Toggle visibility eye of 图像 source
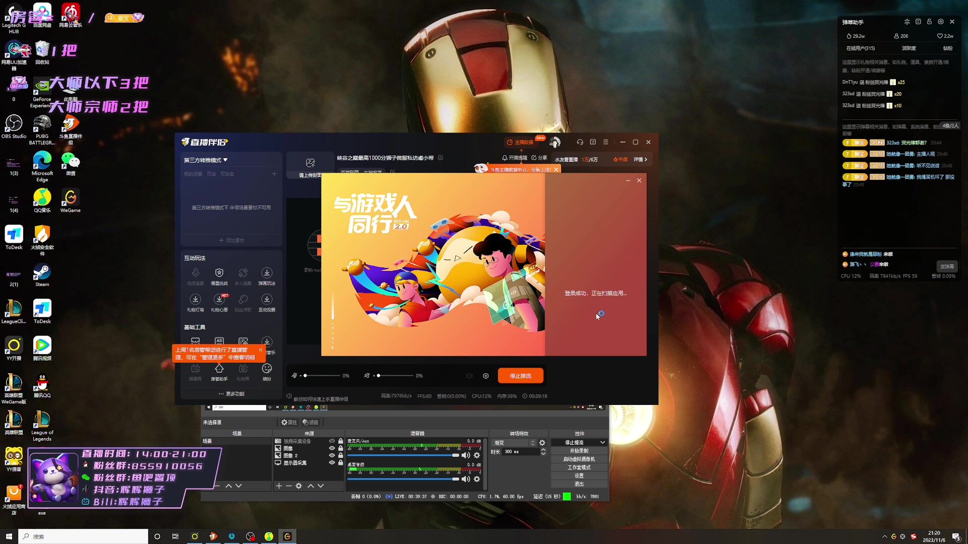 332,448
